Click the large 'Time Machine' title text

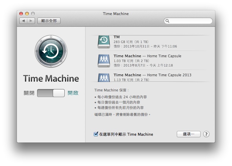point(51,78)
